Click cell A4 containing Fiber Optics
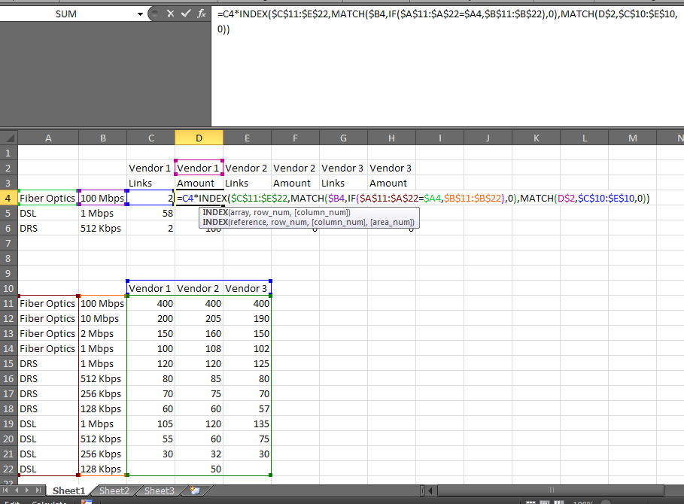684x504 pixels. coord(48,199)
